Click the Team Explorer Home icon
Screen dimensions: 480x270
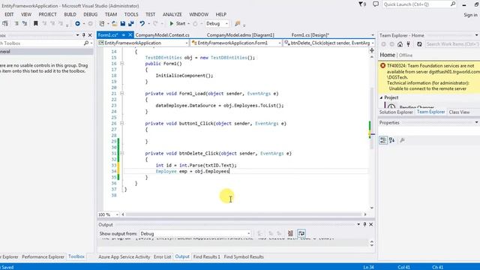pos(400,44)
